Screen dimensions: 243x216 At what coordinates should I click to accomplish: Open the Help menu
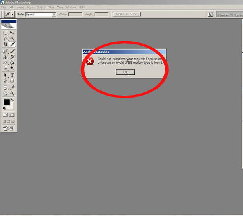tap(82, 7)
